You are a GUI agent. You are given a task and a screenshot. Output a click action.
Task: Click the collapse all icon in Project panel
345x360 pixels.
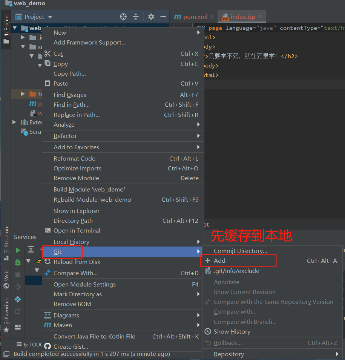coord(136,17)
